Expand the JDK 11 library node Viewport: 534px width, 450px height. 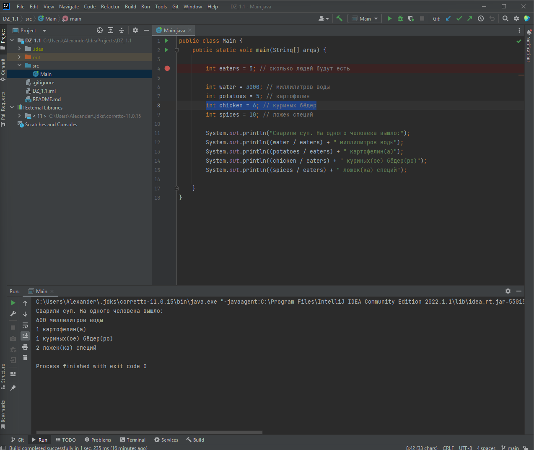point(19,116)
